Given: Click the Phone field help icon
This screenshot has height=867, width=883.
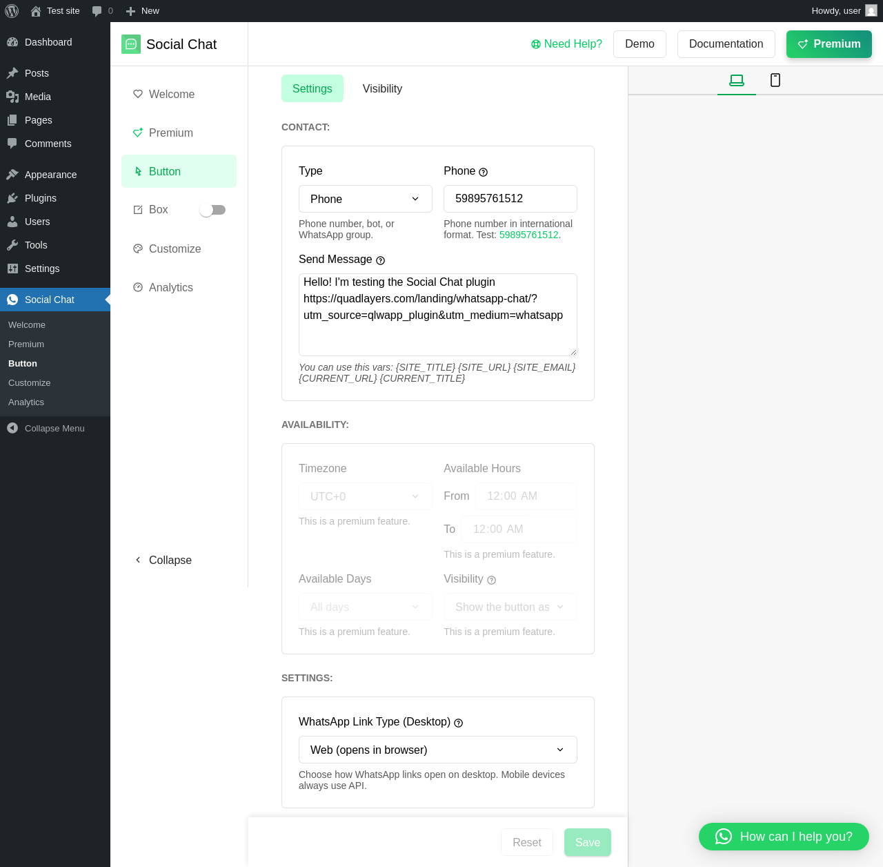Looking at the screenshot, I should 483,172.
